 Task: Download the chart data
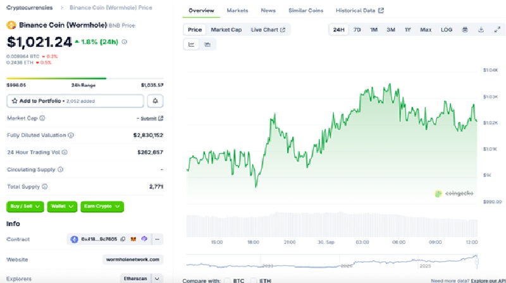point(481,30)
